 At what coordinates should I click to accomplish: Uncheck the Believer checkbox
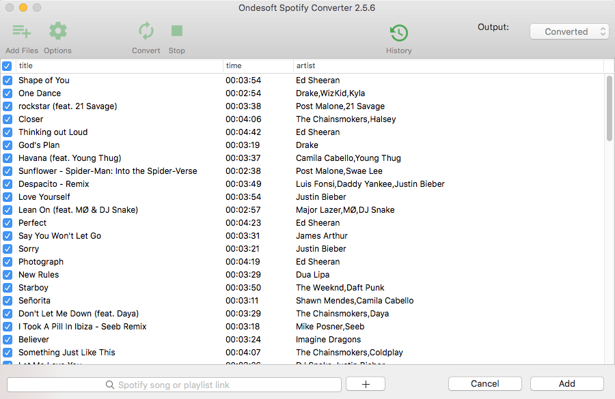pos(8,340)
